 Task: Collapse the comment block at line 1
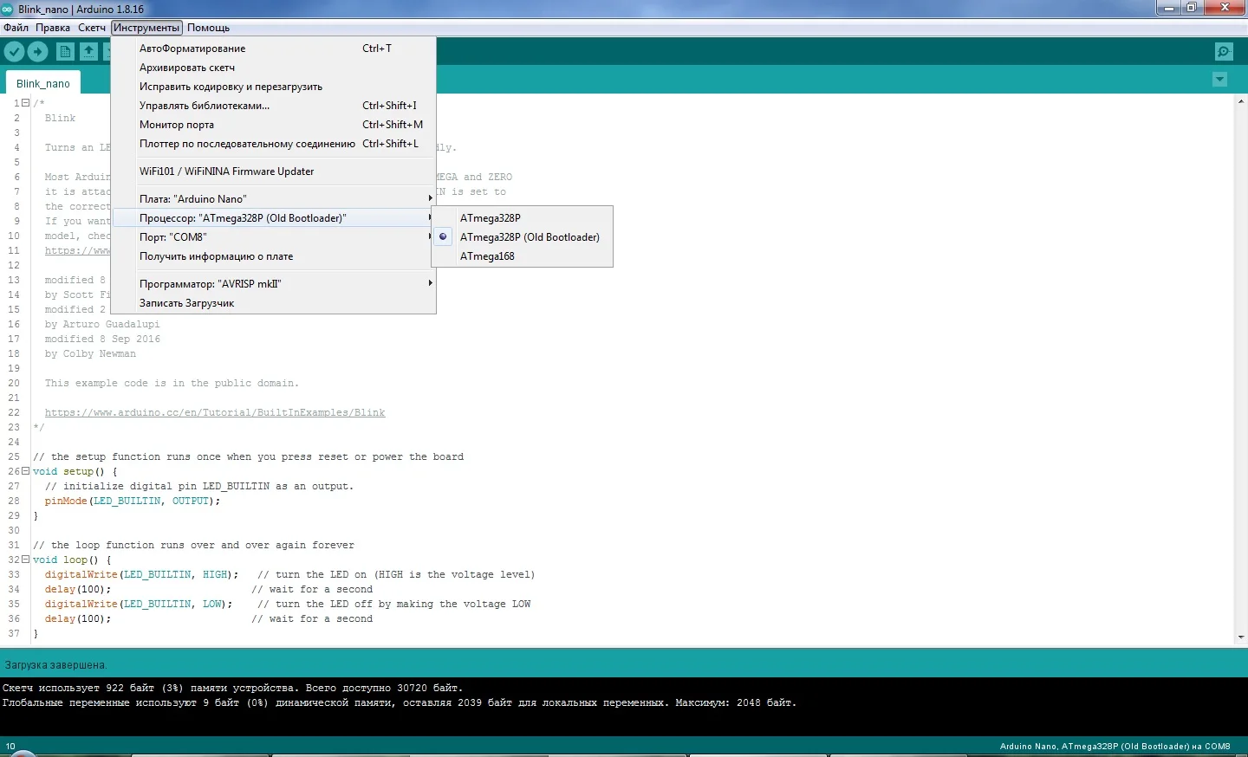pyautogui.click(x=26, y=103)
